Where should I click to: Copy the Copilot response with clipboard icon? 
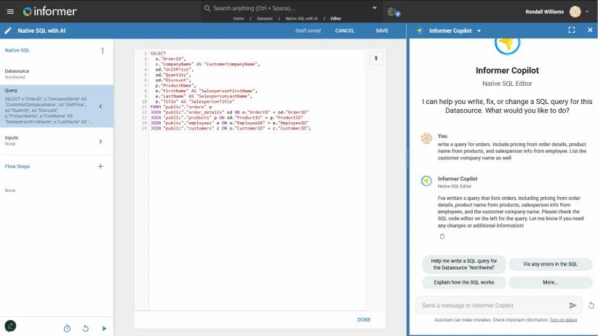[x=442, y=236]
